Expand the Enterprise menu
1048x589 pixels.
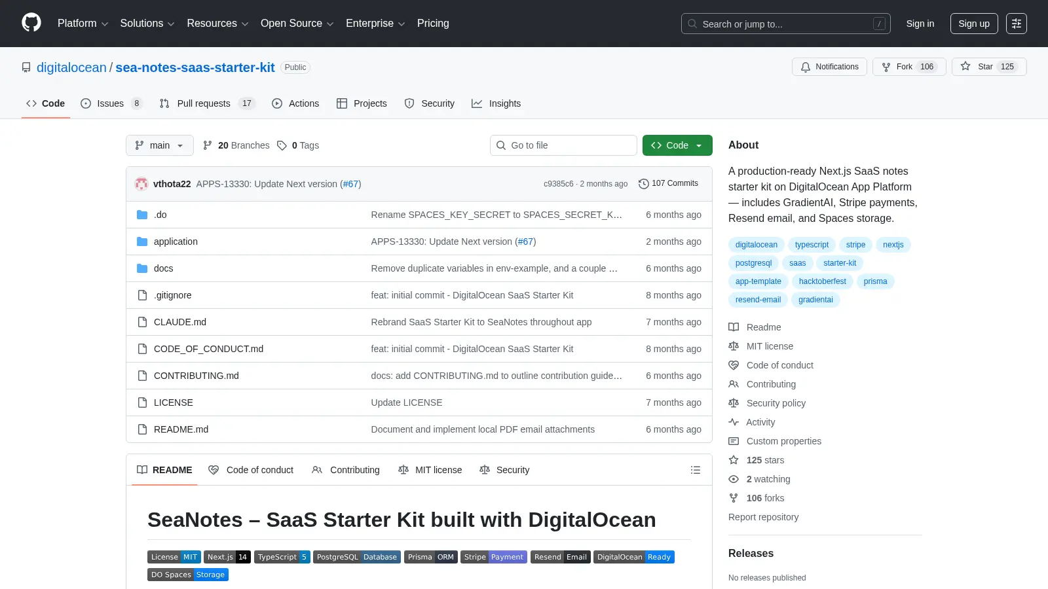click(375, 24)
